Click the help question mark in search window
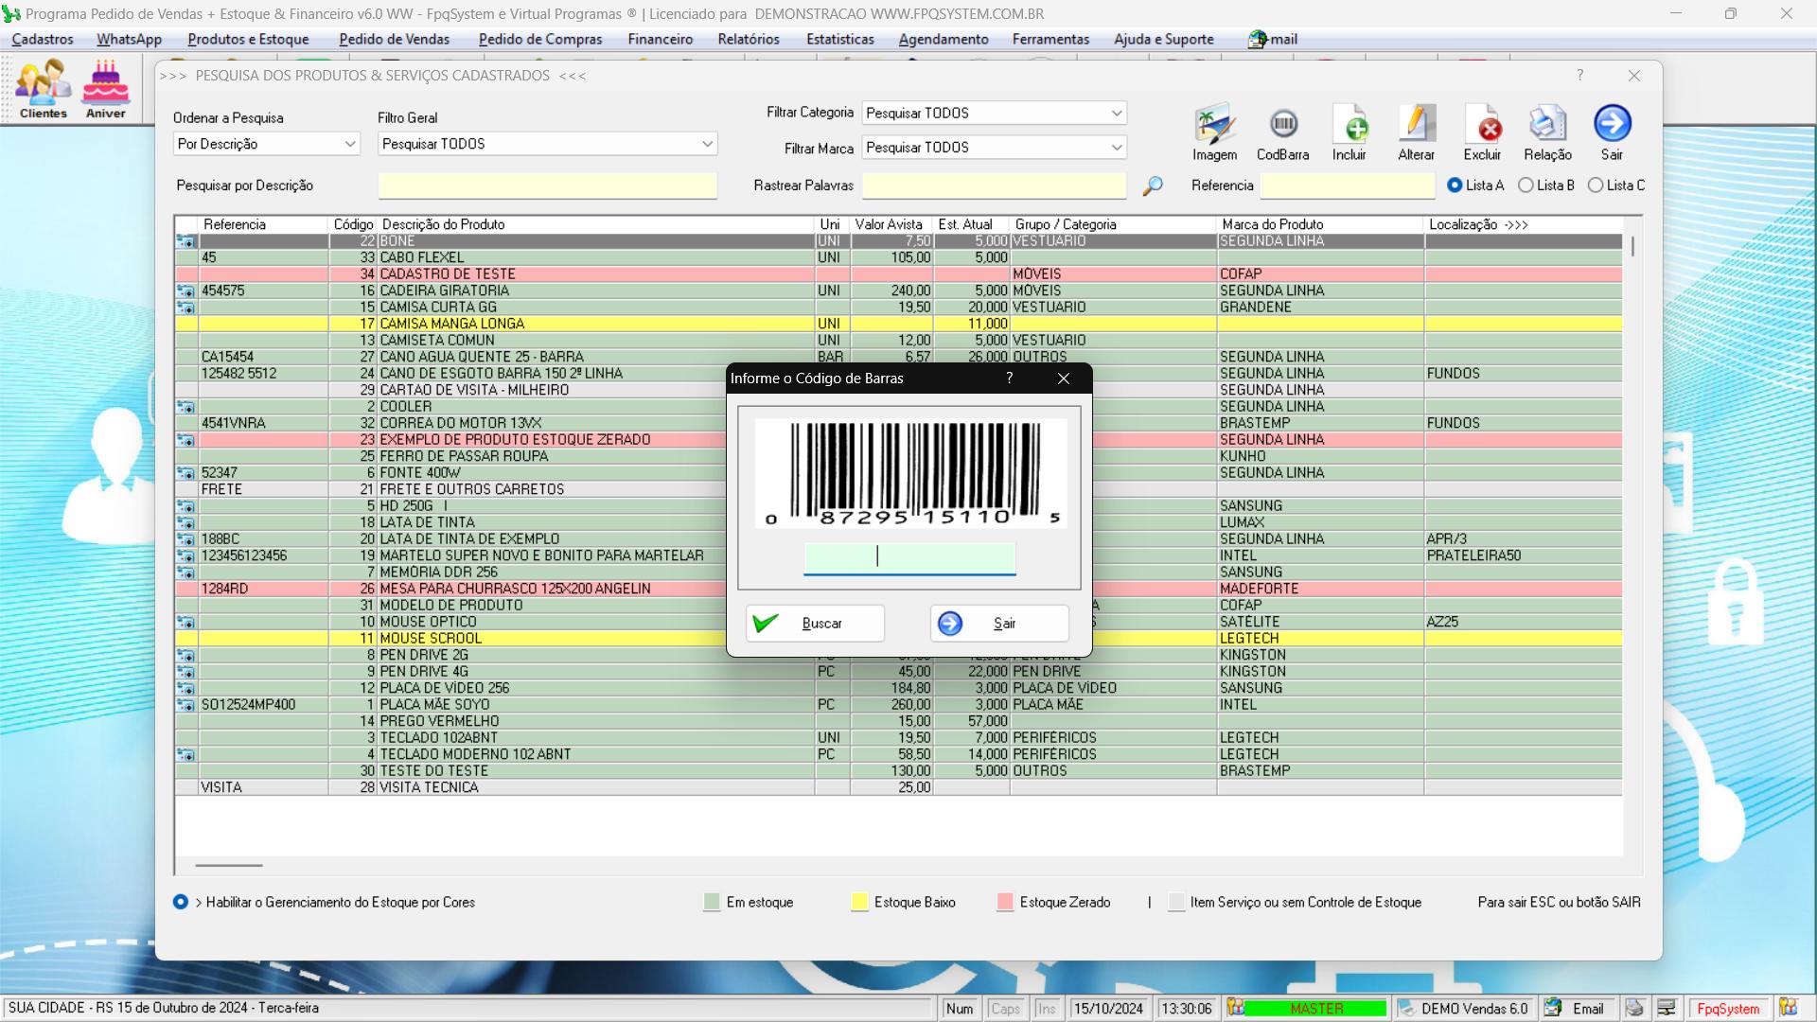 point(1579,75)
